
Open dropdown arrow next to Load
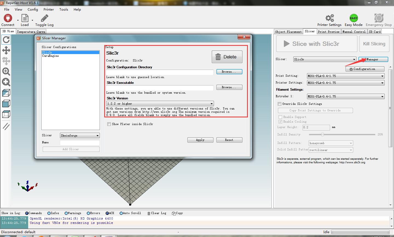[x=32, y=20]
